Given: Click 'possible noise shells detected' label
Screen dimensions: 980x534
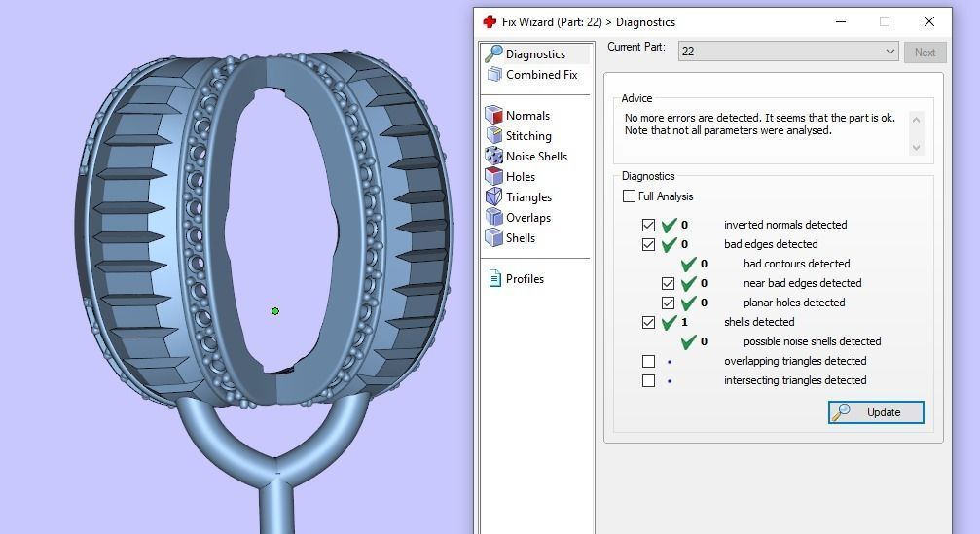Looking at the screenshot, I should (812, 341).
